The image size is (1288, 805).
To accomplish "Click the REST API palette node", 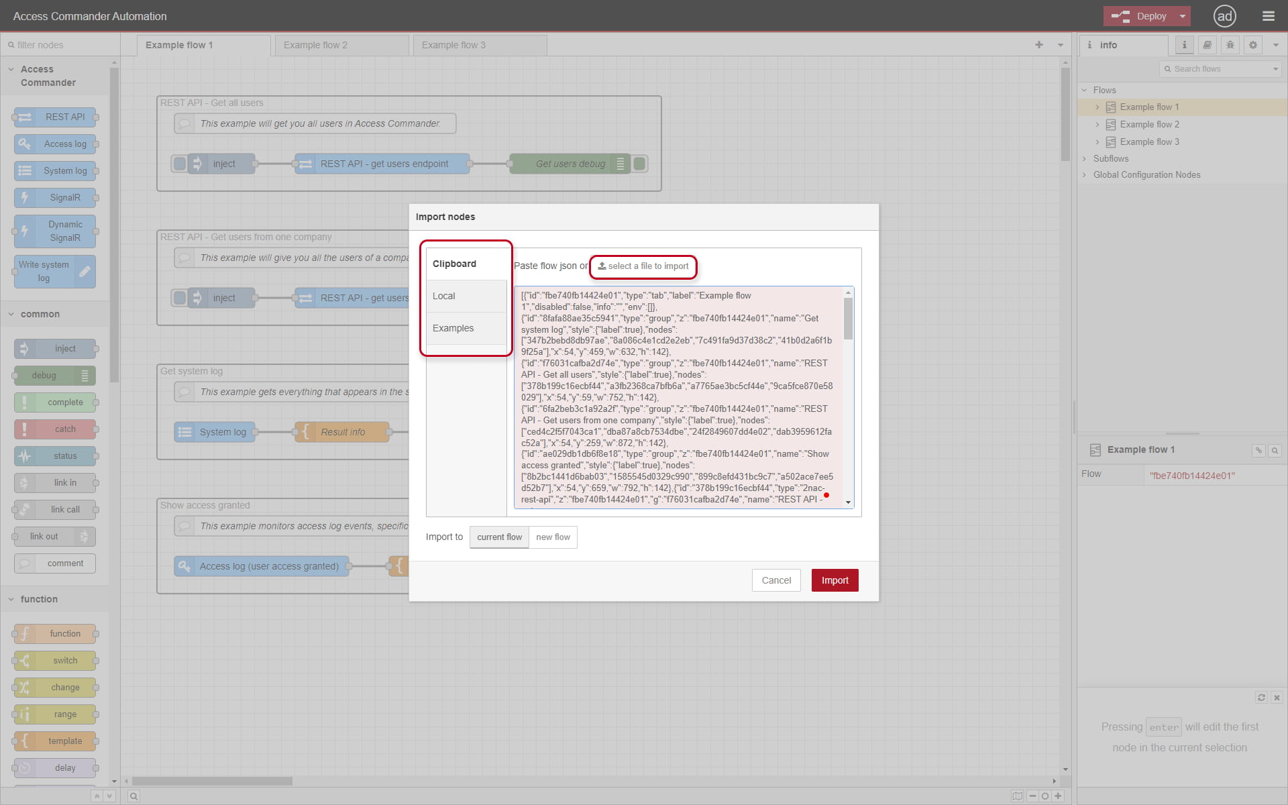I will pos(55,117).
